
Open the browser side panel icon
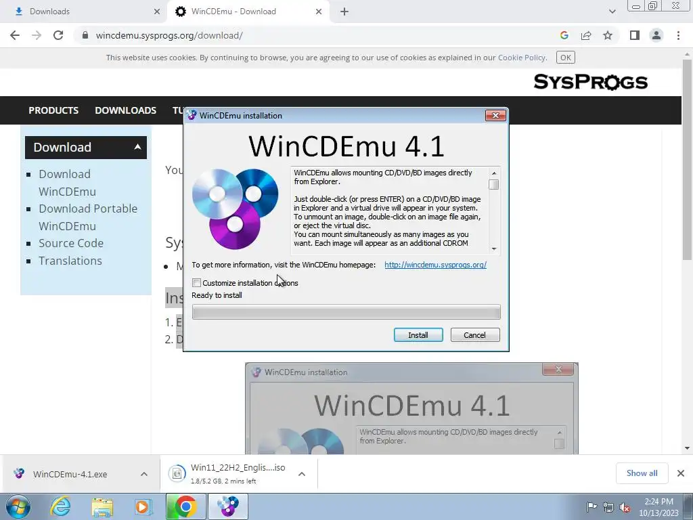(x=635, y=35)
